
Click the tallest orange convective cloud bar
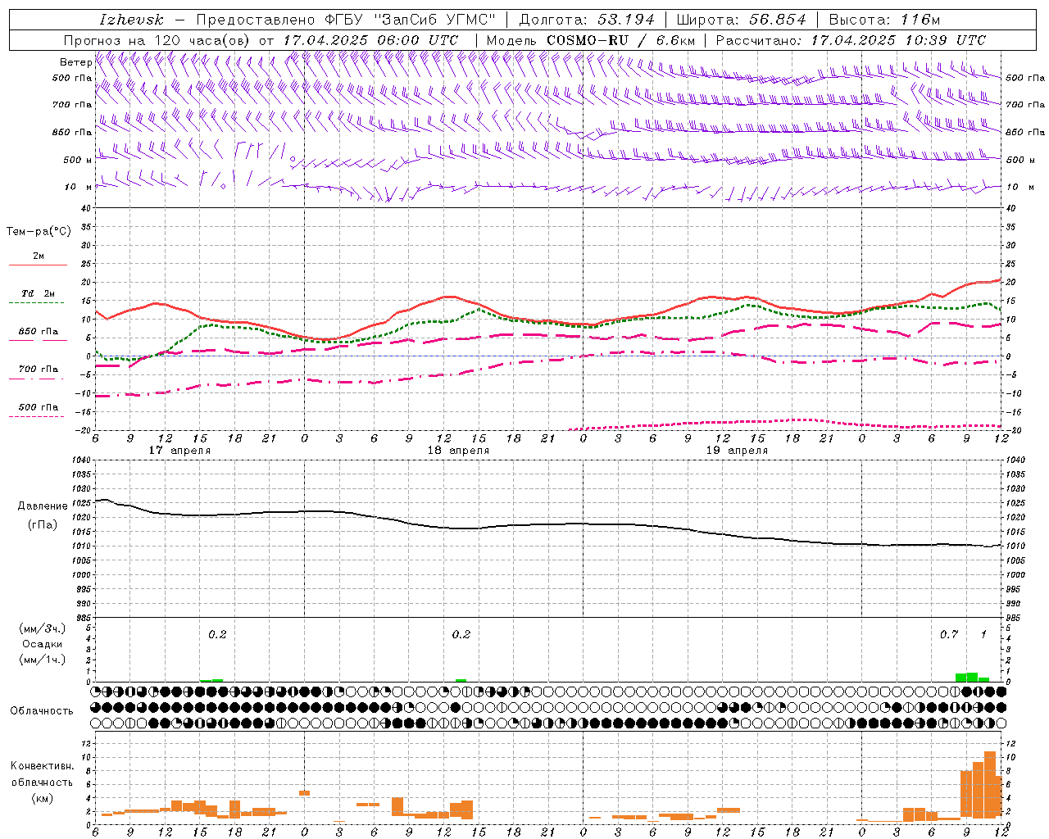pyautogui.click(x=990, y=784)
